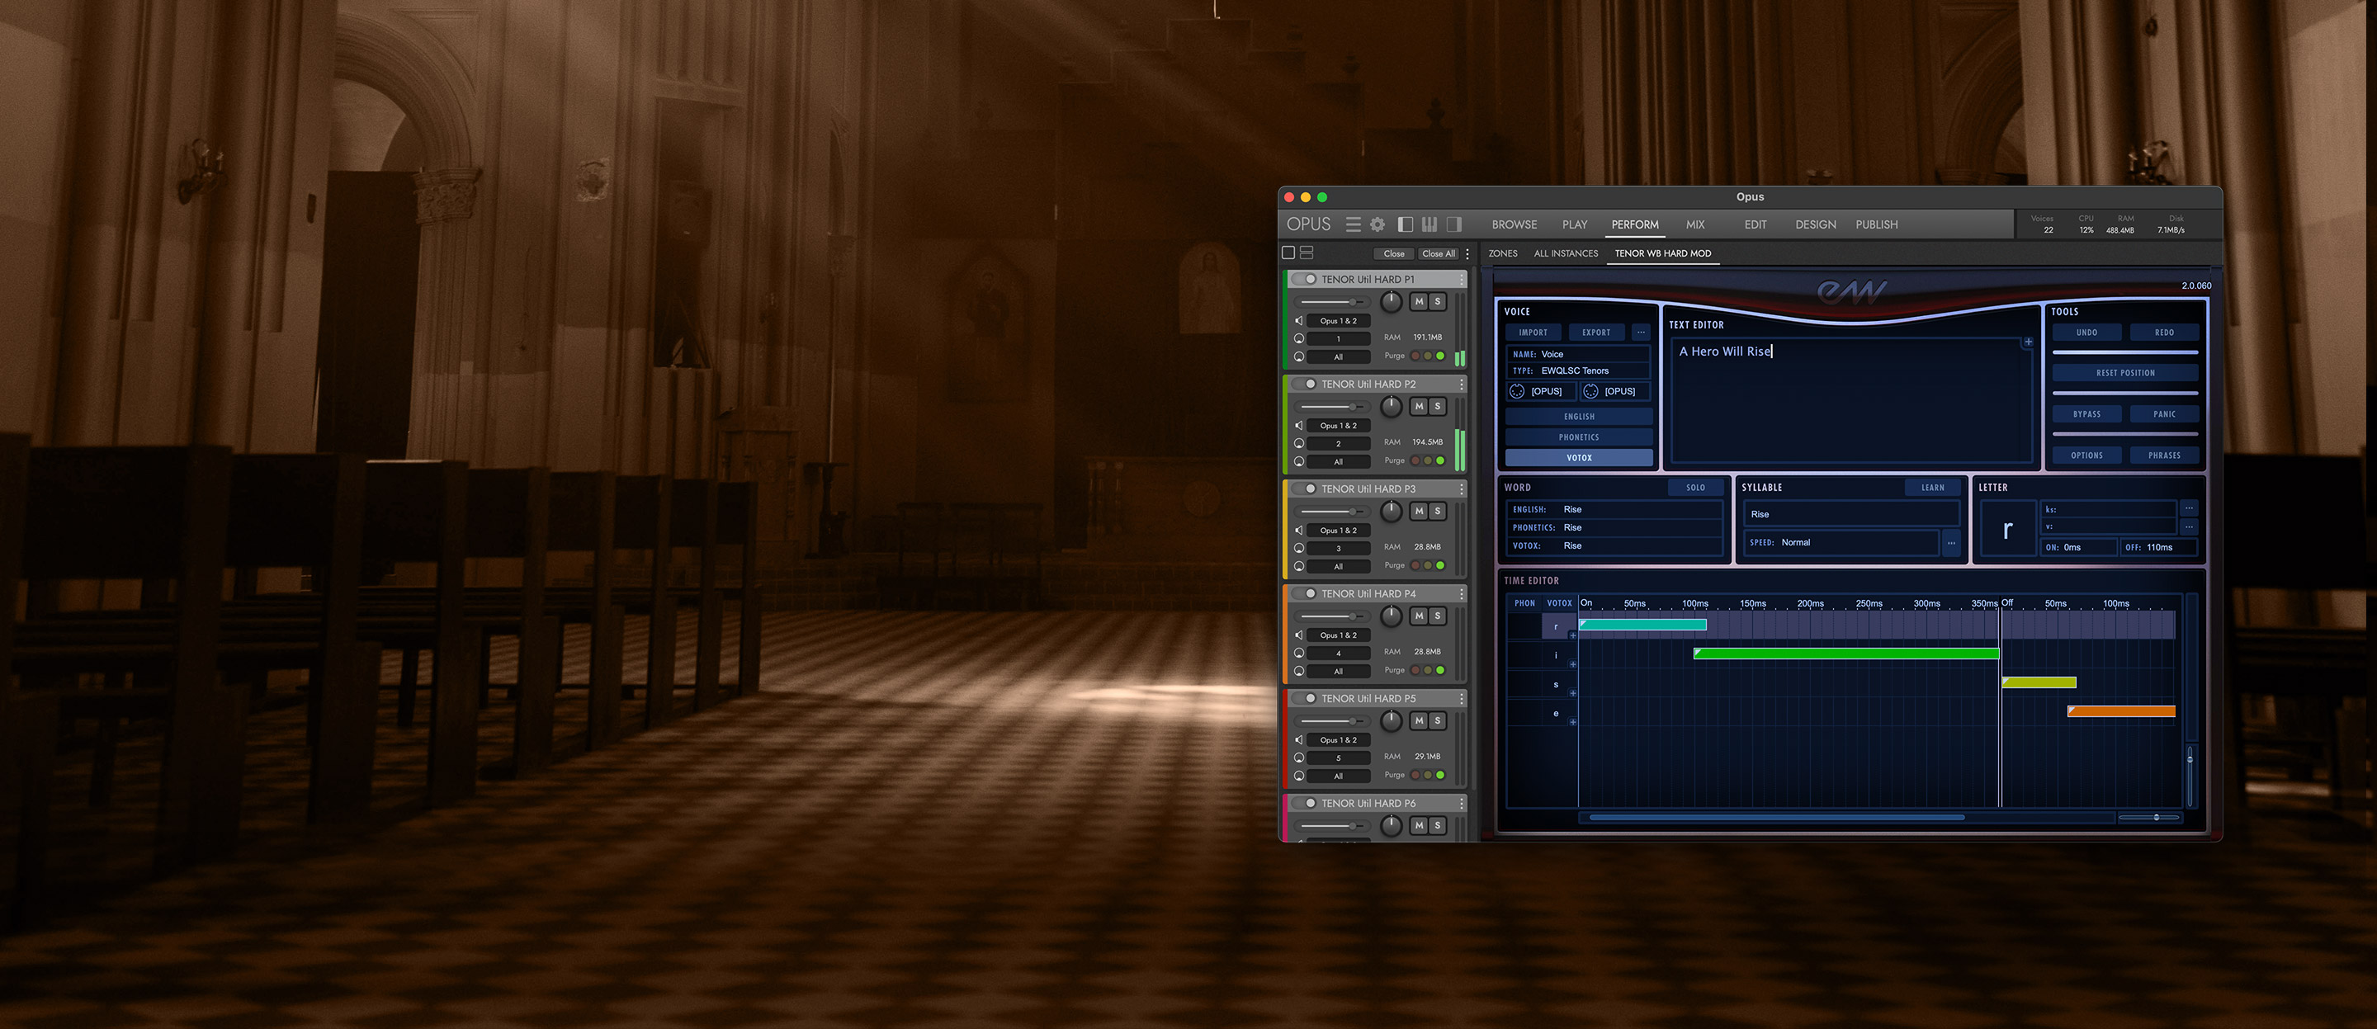This screenshot has height=1029, width=2377.
Task: Toggle power switch for TENOR Util HARD P1
Action: coord(1305,280)
